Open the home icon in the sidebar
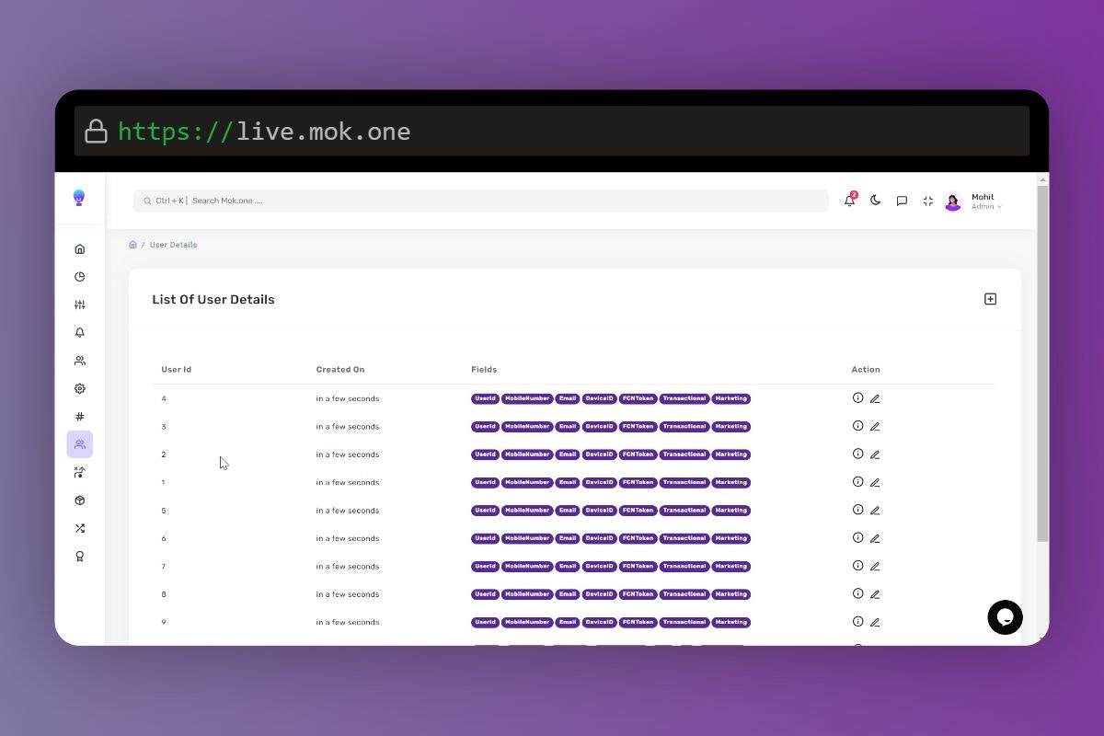 pyautogui.click(x=79, y=248)
